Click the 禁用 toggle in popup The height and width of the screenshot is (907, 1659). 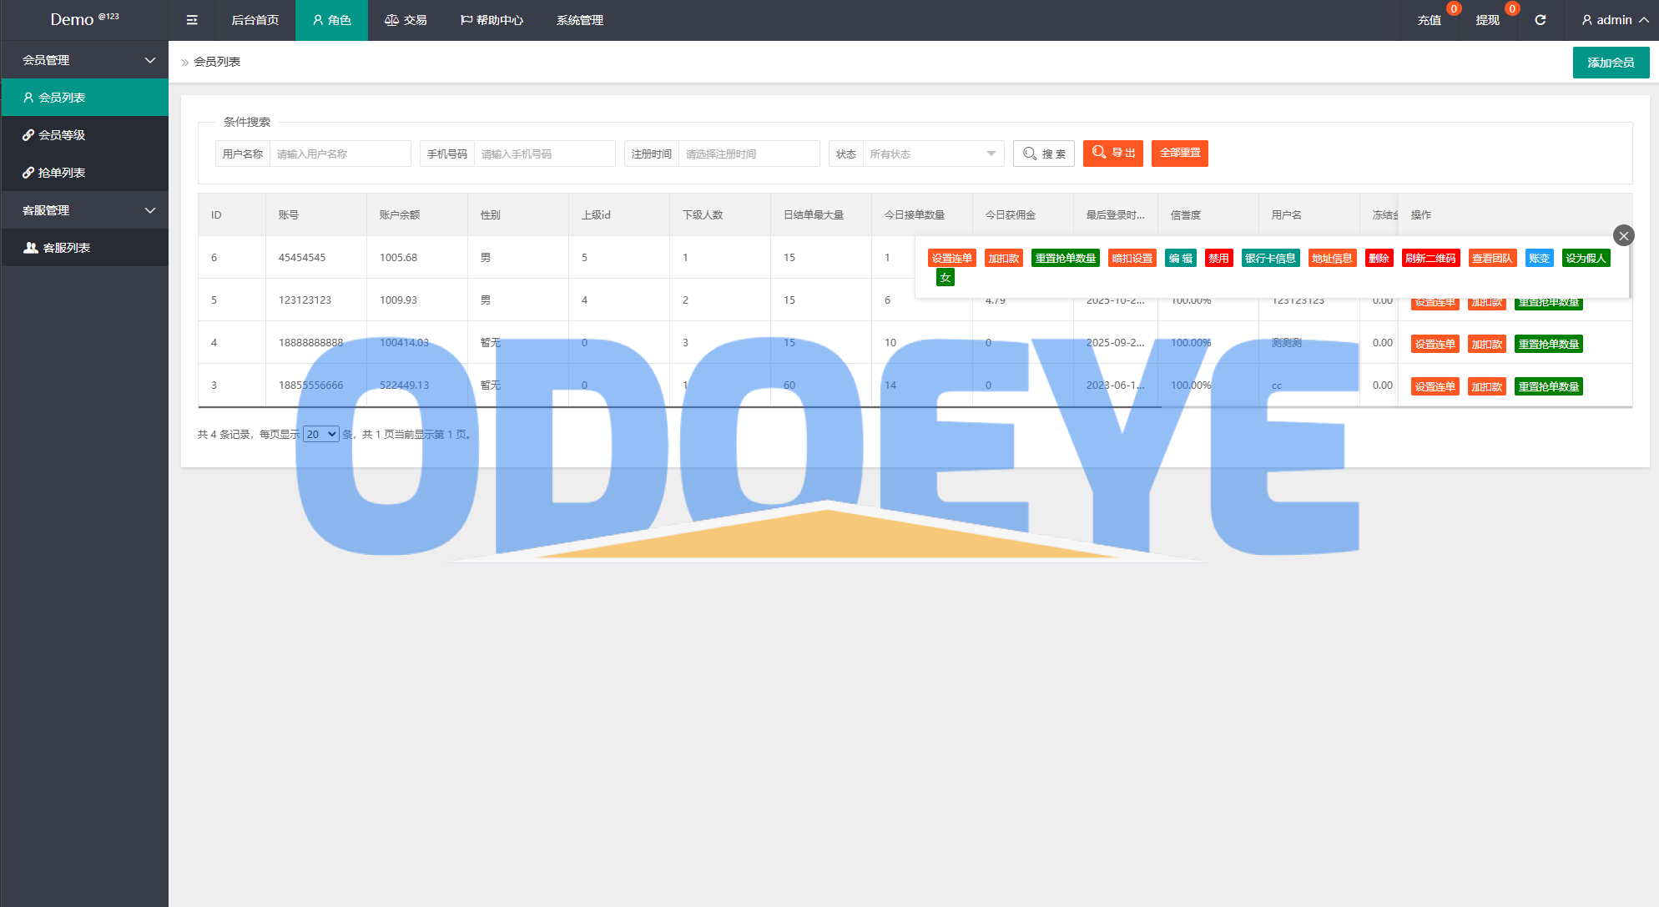[x=1218, y=259]
